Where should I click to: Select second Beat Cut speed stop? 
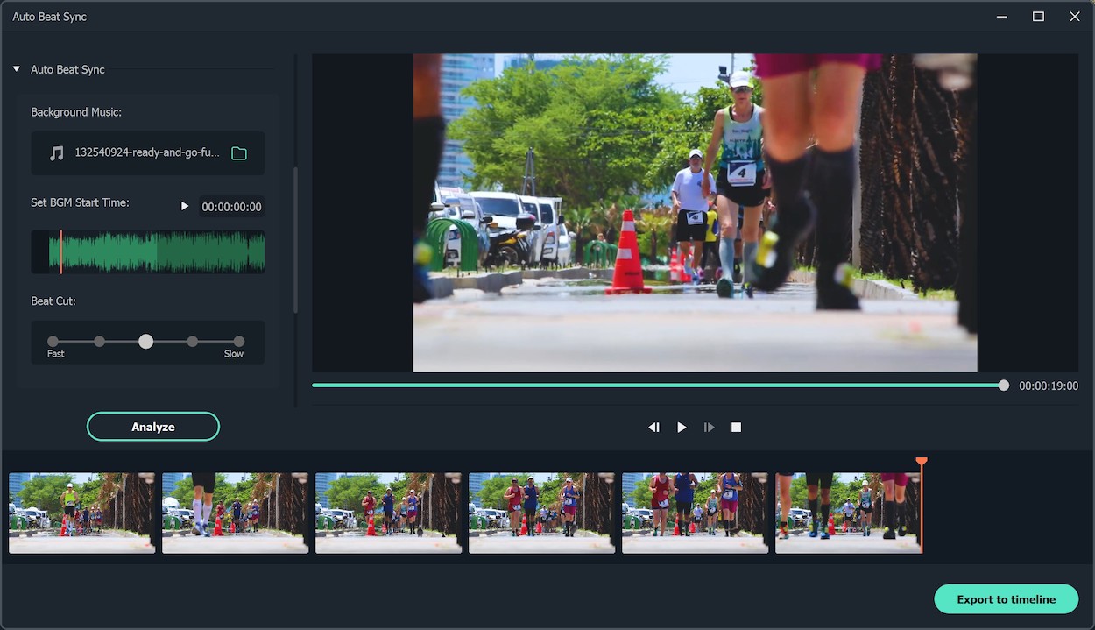click(x=100, y=342)
